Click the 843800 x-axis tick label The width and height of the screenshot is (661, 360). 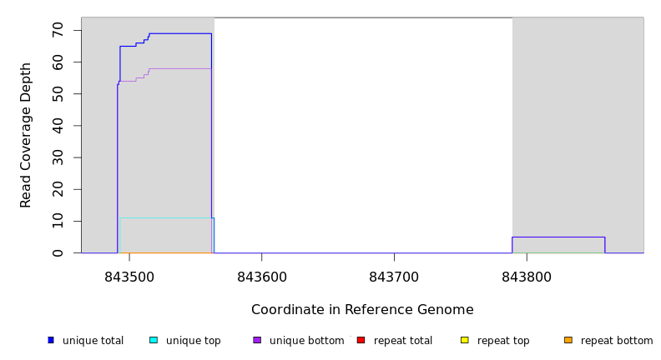[x=527, y=277]
